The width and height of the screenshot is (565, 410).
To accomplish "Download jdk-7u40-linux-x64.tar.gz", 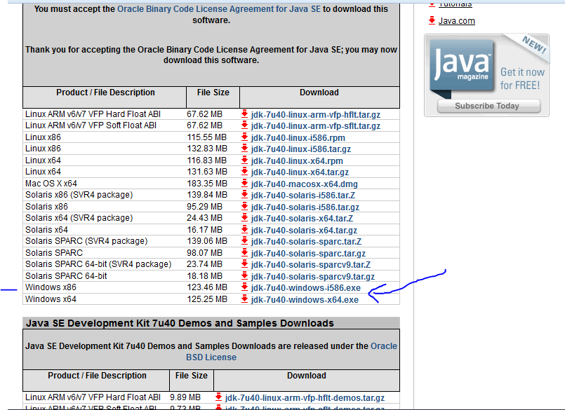I will click(300, 172).
